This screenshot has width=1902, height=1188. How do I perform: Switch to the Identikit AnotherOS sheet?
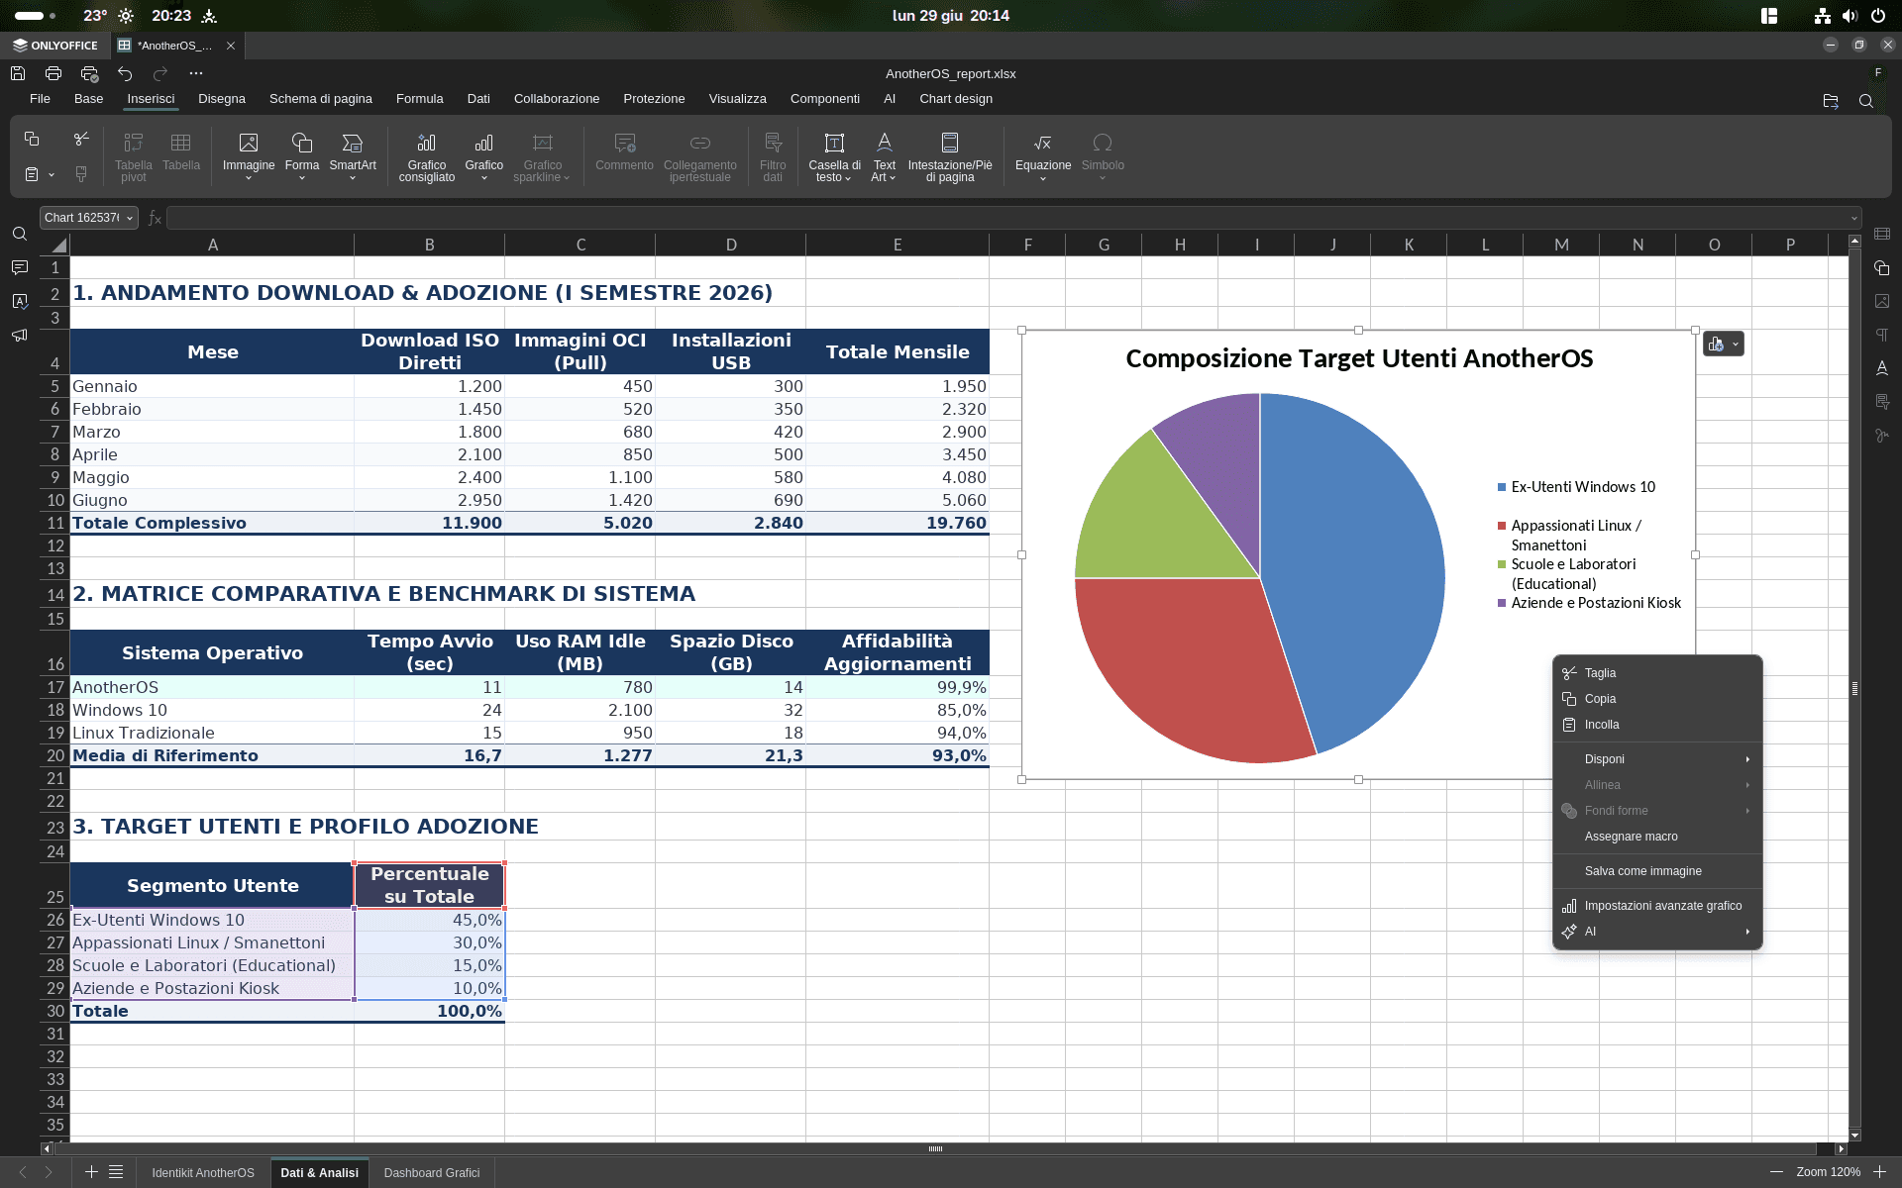pyautogui.click(x=203, y=1173)
